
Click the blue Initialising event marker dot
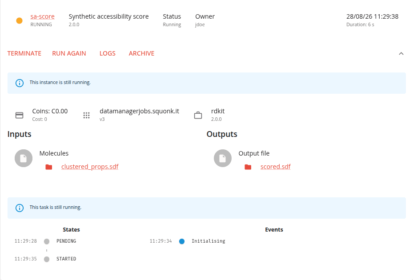click(182, 241)
